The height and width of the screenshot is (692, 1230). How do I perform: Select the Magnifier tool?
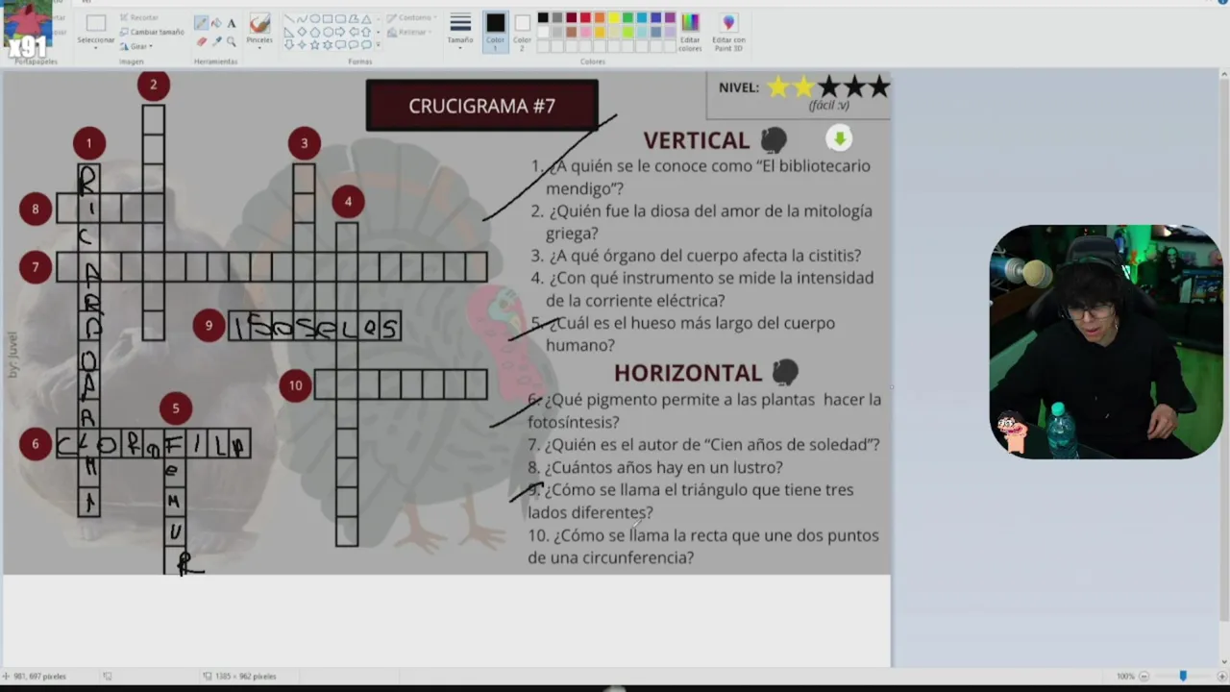tap(232, 41)
